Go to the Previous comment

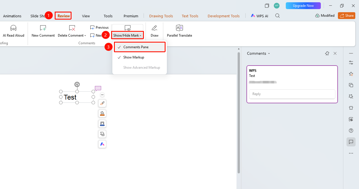pos(99,28)
